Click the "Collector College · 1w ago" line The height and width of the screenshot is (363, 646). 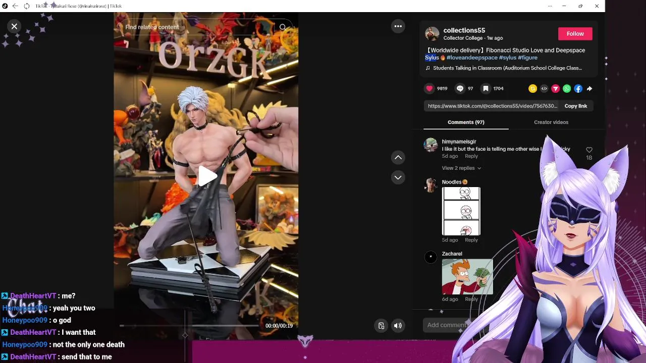(x=473, y=38)
